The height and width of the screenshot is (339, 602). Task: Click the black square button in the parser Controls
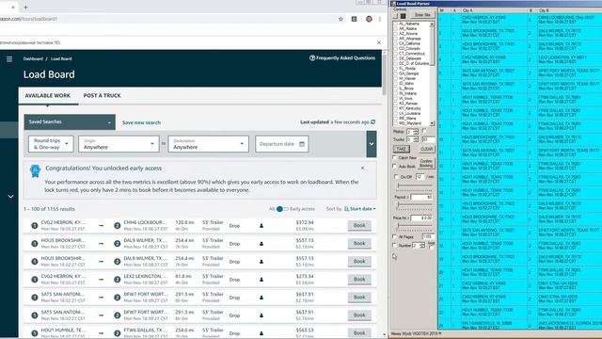(403, 16)
